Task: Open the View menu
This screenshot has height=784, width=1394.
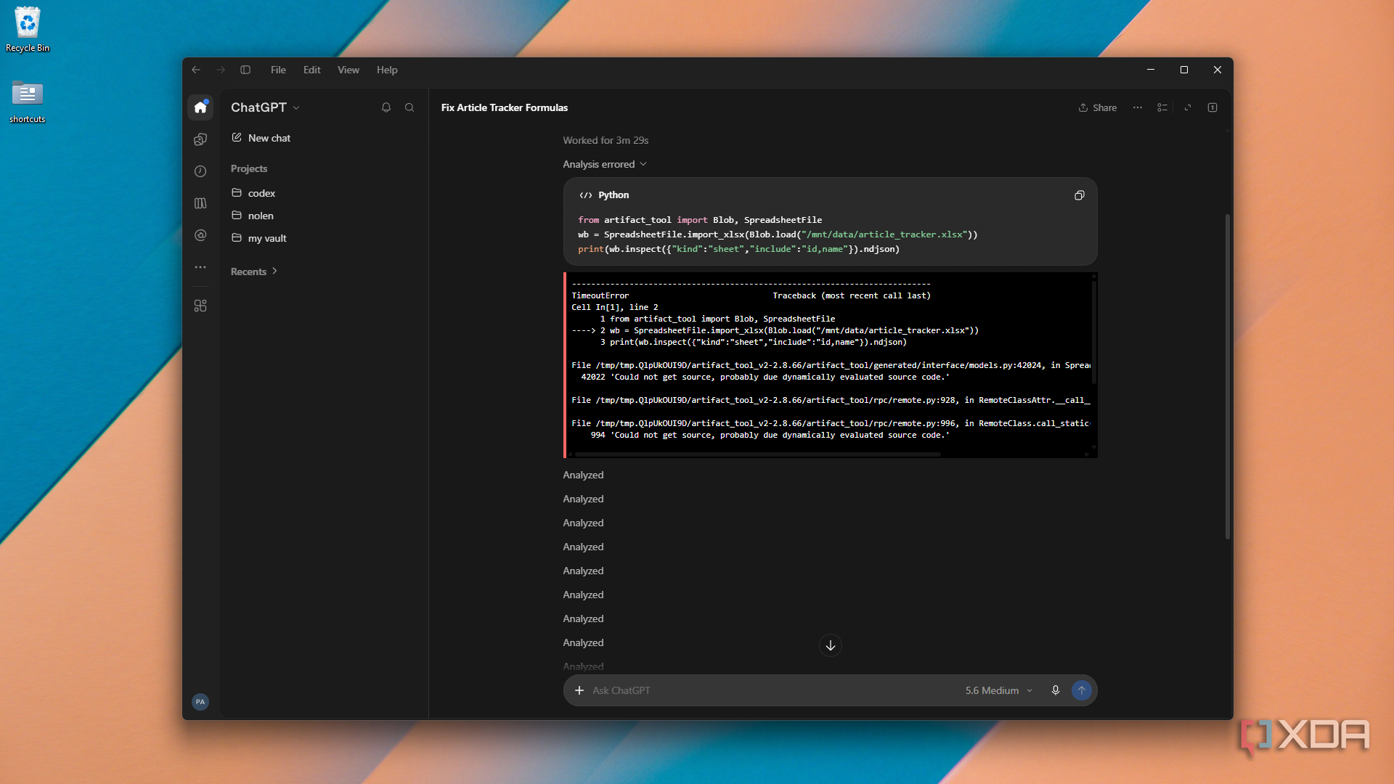Action: (x=348, y=70)
